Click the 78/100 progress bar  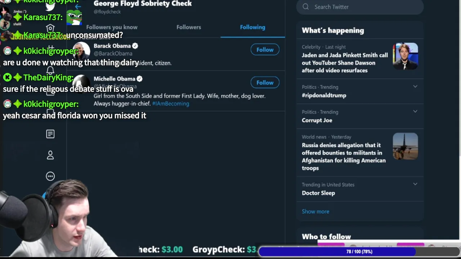coord(359,251)
